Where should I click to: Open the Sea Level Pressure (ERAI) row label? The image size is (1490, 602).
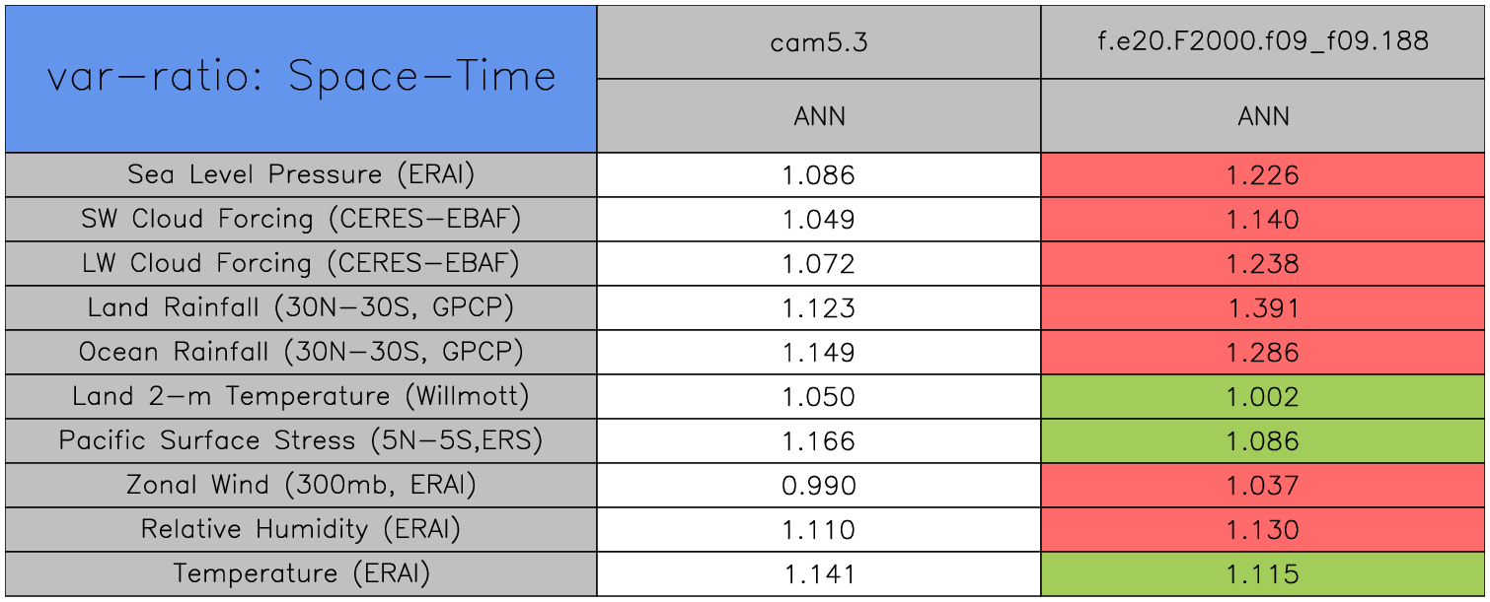click(x=301, y=175)
